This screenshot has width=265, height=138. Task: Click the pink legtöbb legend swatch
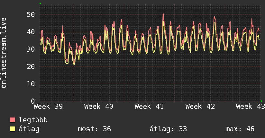click(x=13, y=120)
